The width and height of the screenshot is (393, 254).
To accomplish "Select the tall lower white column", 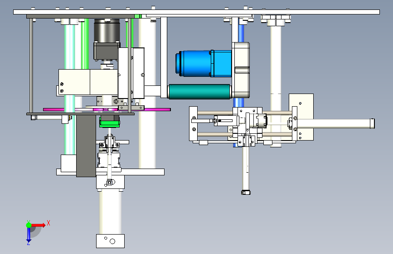I will coord(110,212).
